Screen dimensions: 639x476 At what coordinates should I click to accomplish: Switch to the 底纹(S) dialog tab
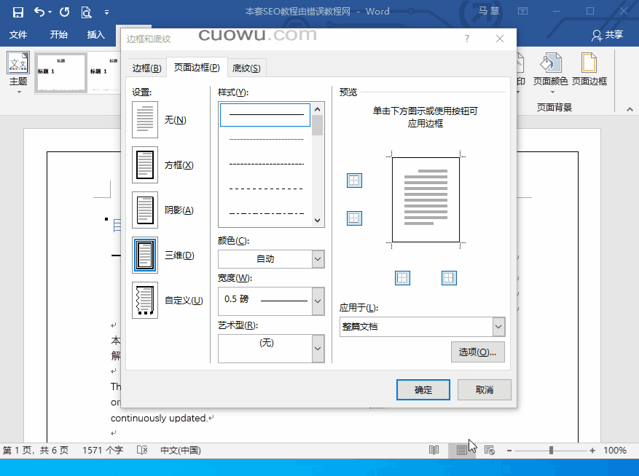point(246,68)
